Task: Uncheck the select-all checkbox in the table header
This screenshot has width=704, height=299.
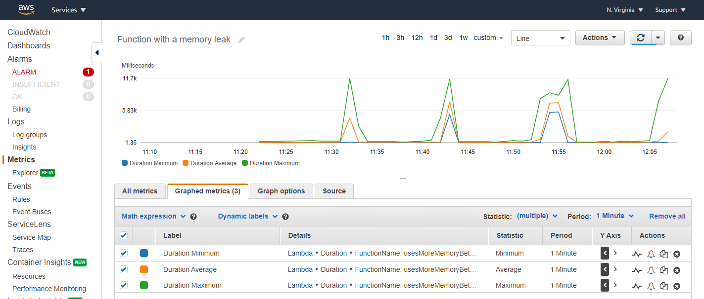Action: tap(123, 235)
